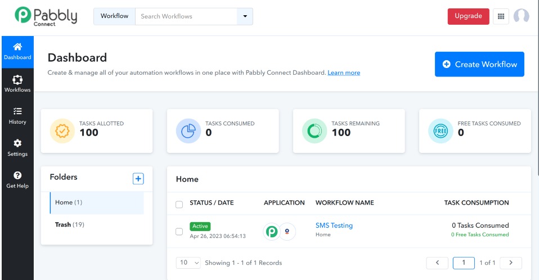Viewport: 539px width, 280px height.
Task: Click the date Apr 26, 2023 06:54:13
Action: coord(218,236)
